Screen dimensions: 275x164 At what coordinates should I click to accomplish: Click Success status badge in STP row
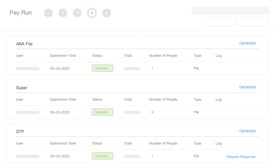click(102, 156)
